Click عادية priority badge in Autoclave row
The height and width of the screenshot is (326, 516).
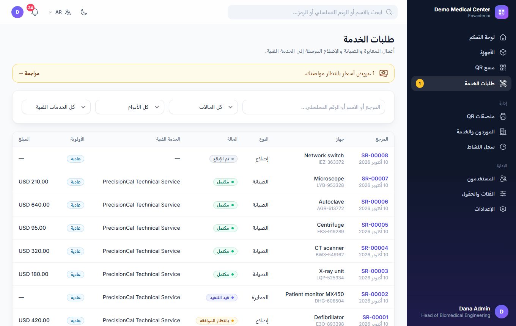point(76,205)
